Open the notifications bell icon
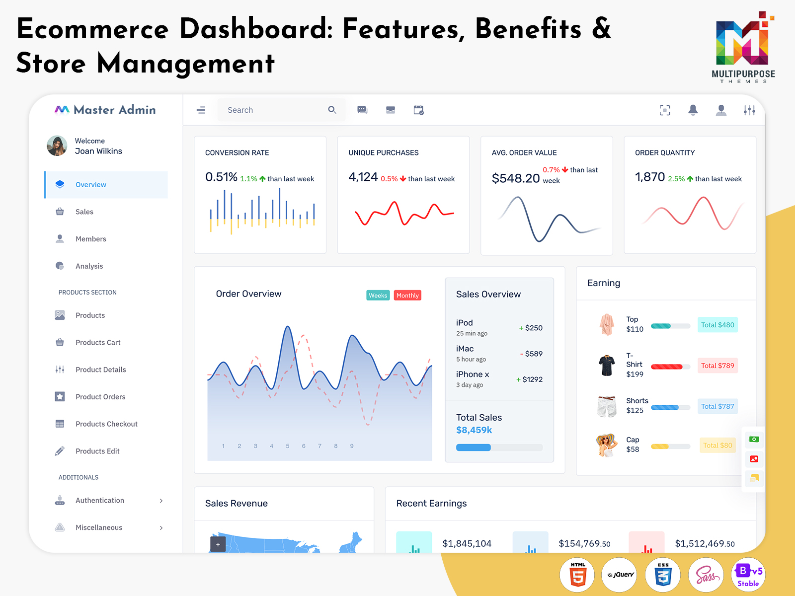Image resolution: width=795 pixels, height=596 pixels. [x=693, y=110]
